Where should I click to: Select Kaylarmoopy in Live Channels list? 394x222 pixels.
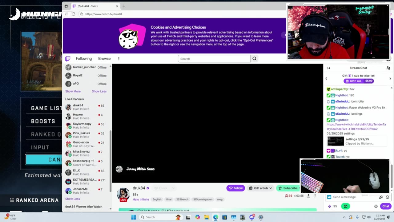(x=86, y=125)
